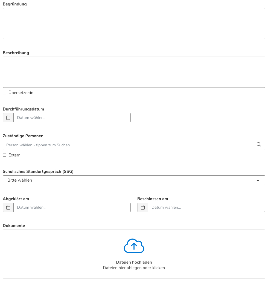Viewport: 268px width, 282px height.
Task: Focus the Beschreibung text area
Action: [x=134, y=72]
